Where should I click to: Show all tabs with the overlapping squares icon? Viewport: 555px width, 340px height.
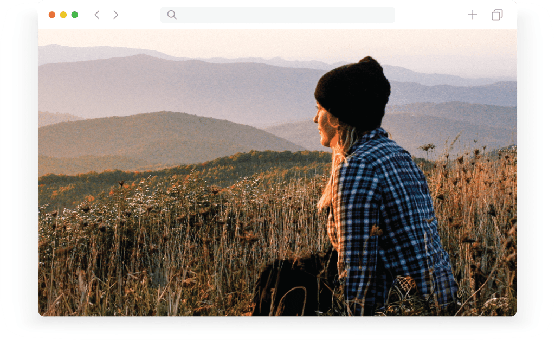coord(497,15)
